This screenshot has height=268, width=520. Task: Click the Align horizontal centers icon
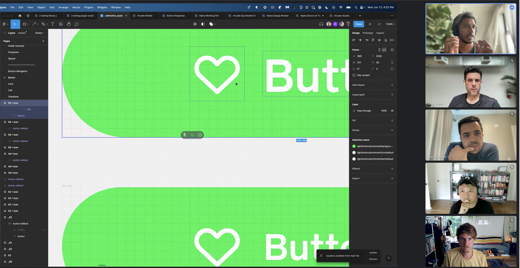point(360,40)
